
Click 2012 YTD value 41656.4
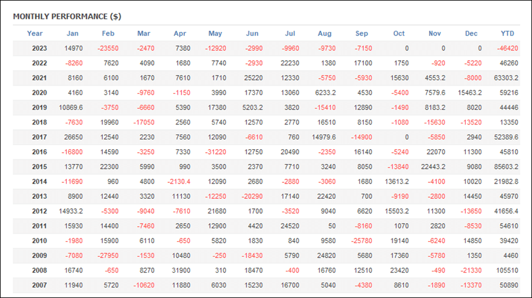[x=506, y=211]
